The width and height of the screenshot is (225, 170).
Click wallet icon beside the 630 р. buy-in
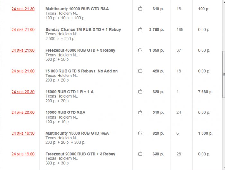pyautogui.click(x=140, y=154)
